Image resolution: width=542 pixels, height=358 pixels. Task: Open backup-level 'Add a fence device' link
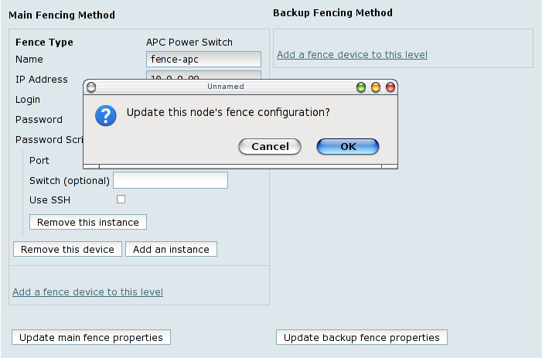pos(352,54)
